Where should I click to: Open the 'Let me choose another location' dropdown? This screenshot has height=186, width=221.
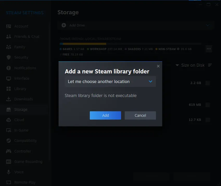tap(110, 82)
